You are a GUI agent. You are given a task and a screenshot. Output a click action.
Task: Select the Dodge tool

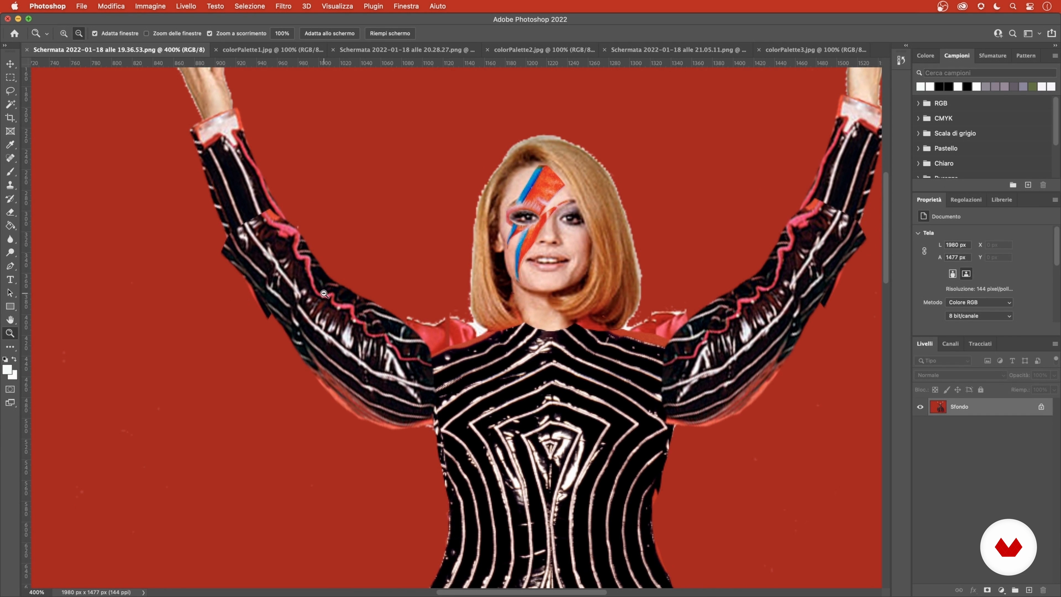[10, 253]
